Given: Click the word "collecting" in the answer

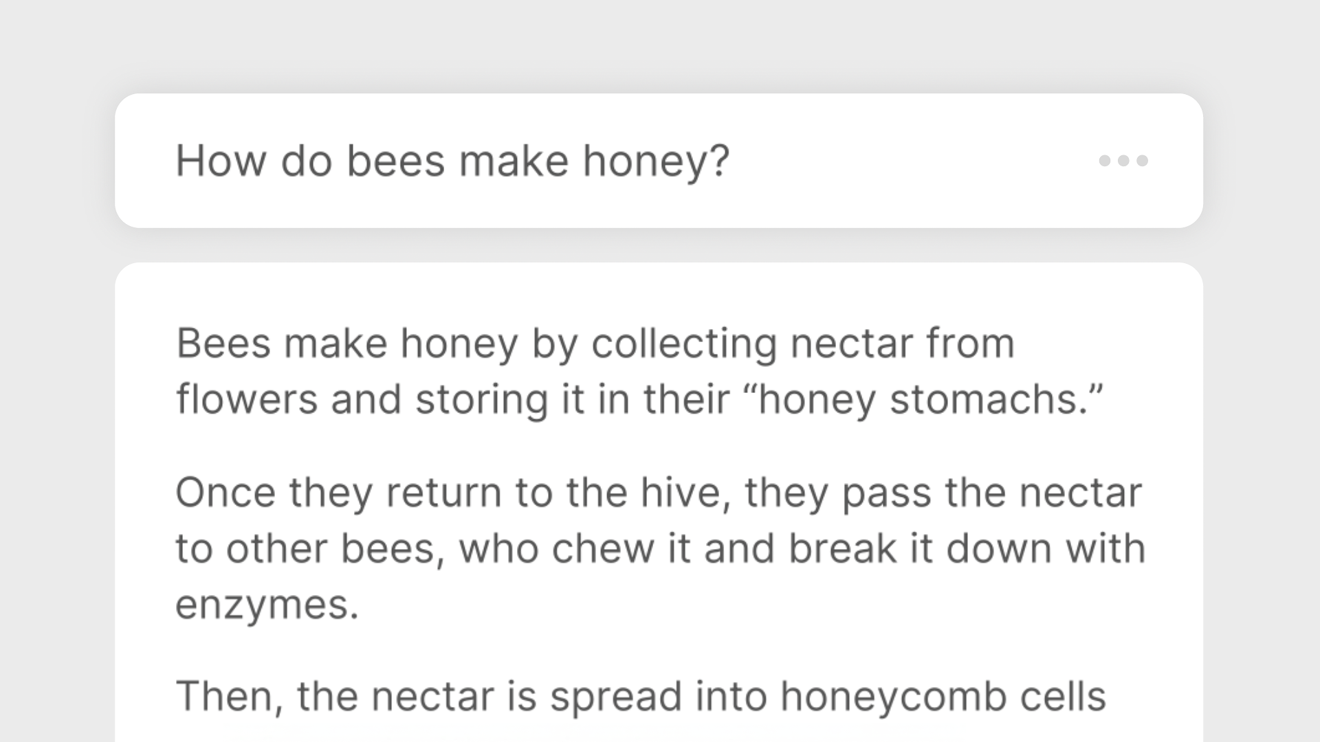Looking at the screenshot, I should (684, 343).
